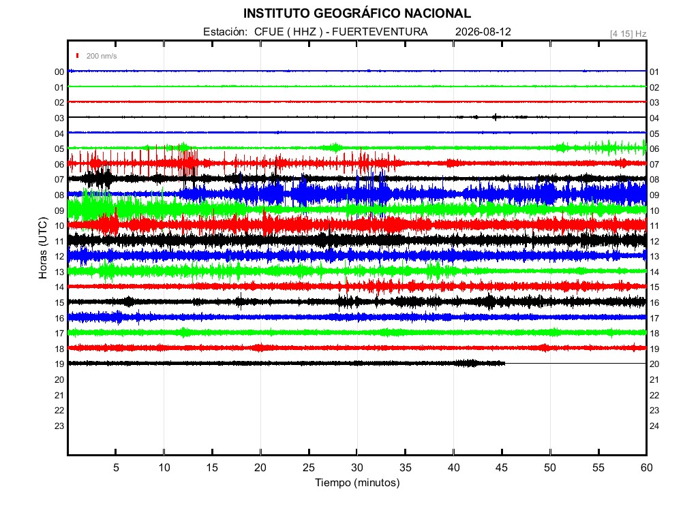This screenshot has width=698, height=523.
Task: Click hour label 03 on left Horas axis
Action: (x=59, y=118)
